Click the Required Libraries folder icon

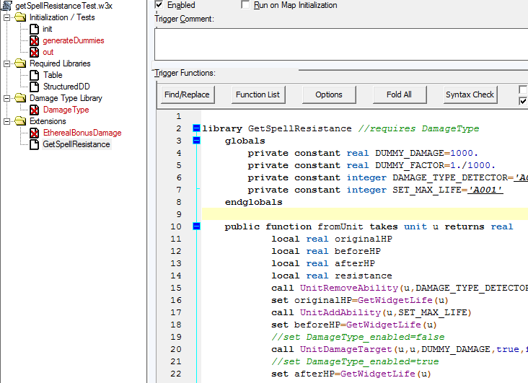coord(20,63)
